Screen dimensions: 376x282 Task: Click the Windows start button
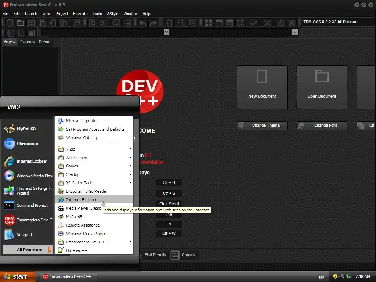tap(18, 277)
